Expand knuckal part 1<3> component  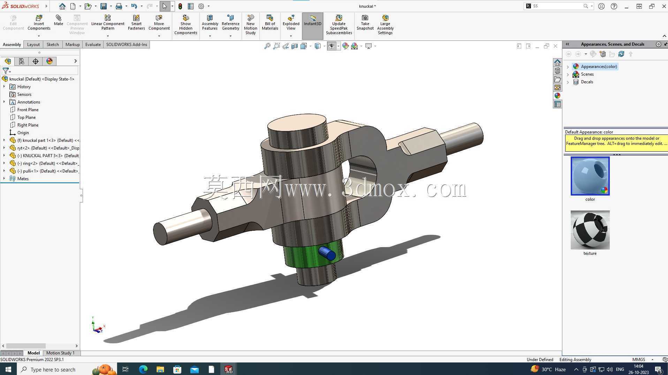click(x=4, y=140)
